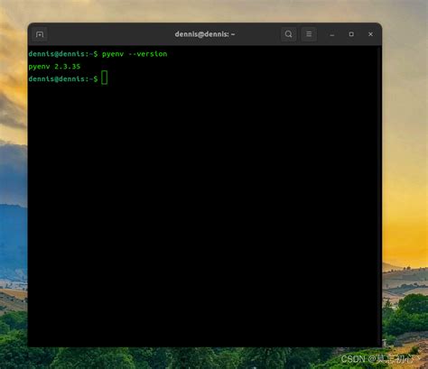Click the dennis@dennis: ~ window title
This screenshot has width=428, height=369.
205,34
